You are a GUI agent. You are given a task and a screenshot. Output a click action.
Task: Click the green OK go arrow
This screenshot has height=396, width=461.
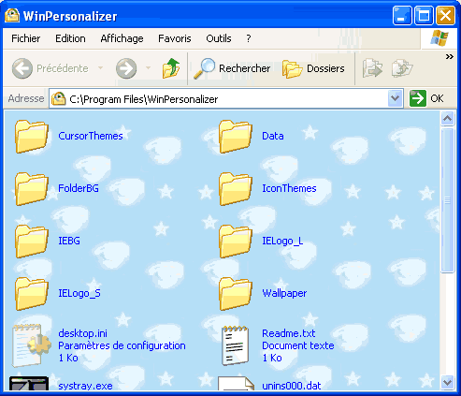click(x=417, y=98)
